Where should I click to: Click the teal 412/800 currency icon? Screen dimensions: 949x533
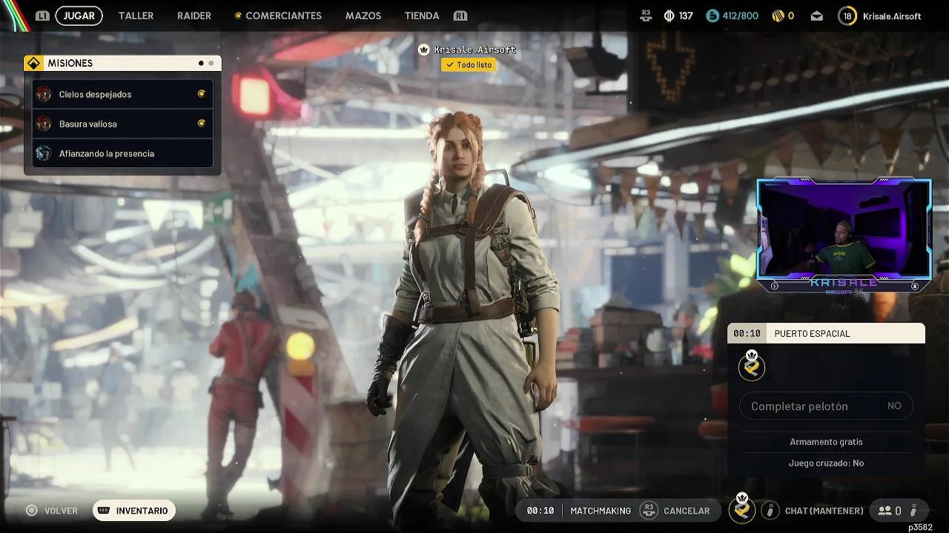point(712,16)
